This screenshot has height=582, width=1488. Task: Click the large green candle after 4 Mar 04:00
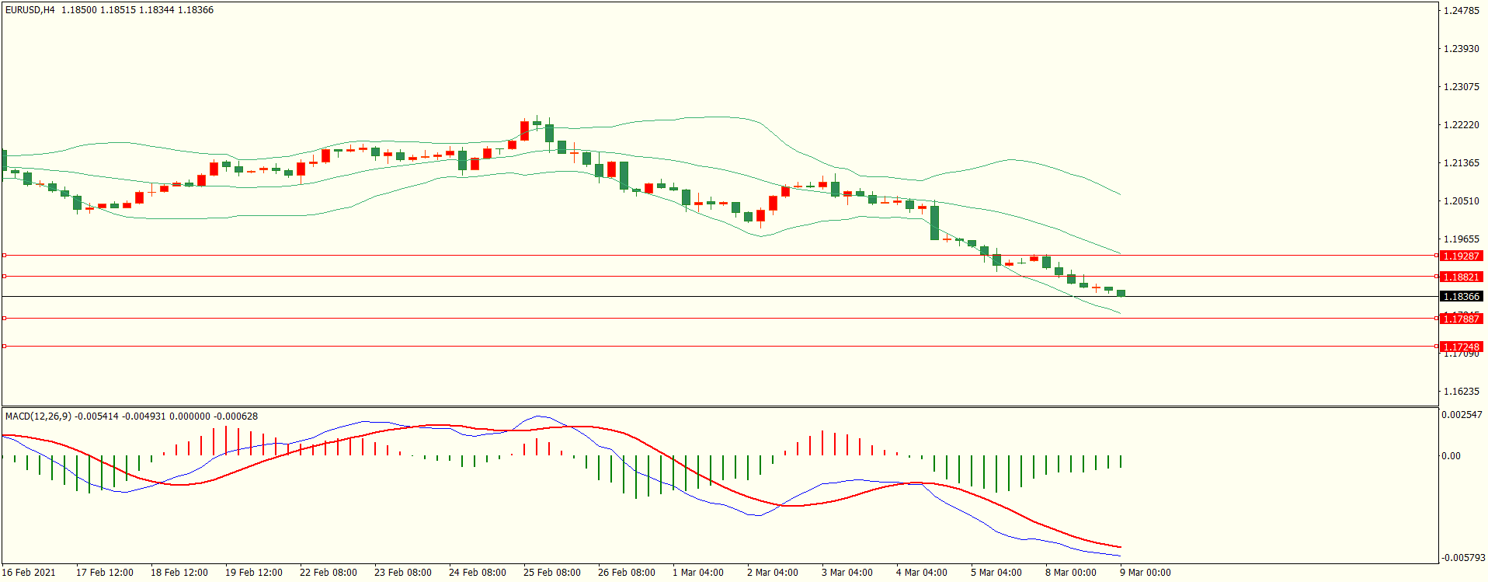[x=934, y=222]
